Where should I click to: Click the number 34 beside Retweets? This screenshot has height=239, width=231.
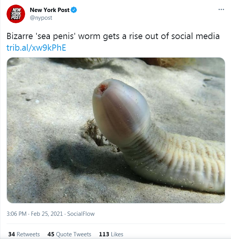pos(12,234)
